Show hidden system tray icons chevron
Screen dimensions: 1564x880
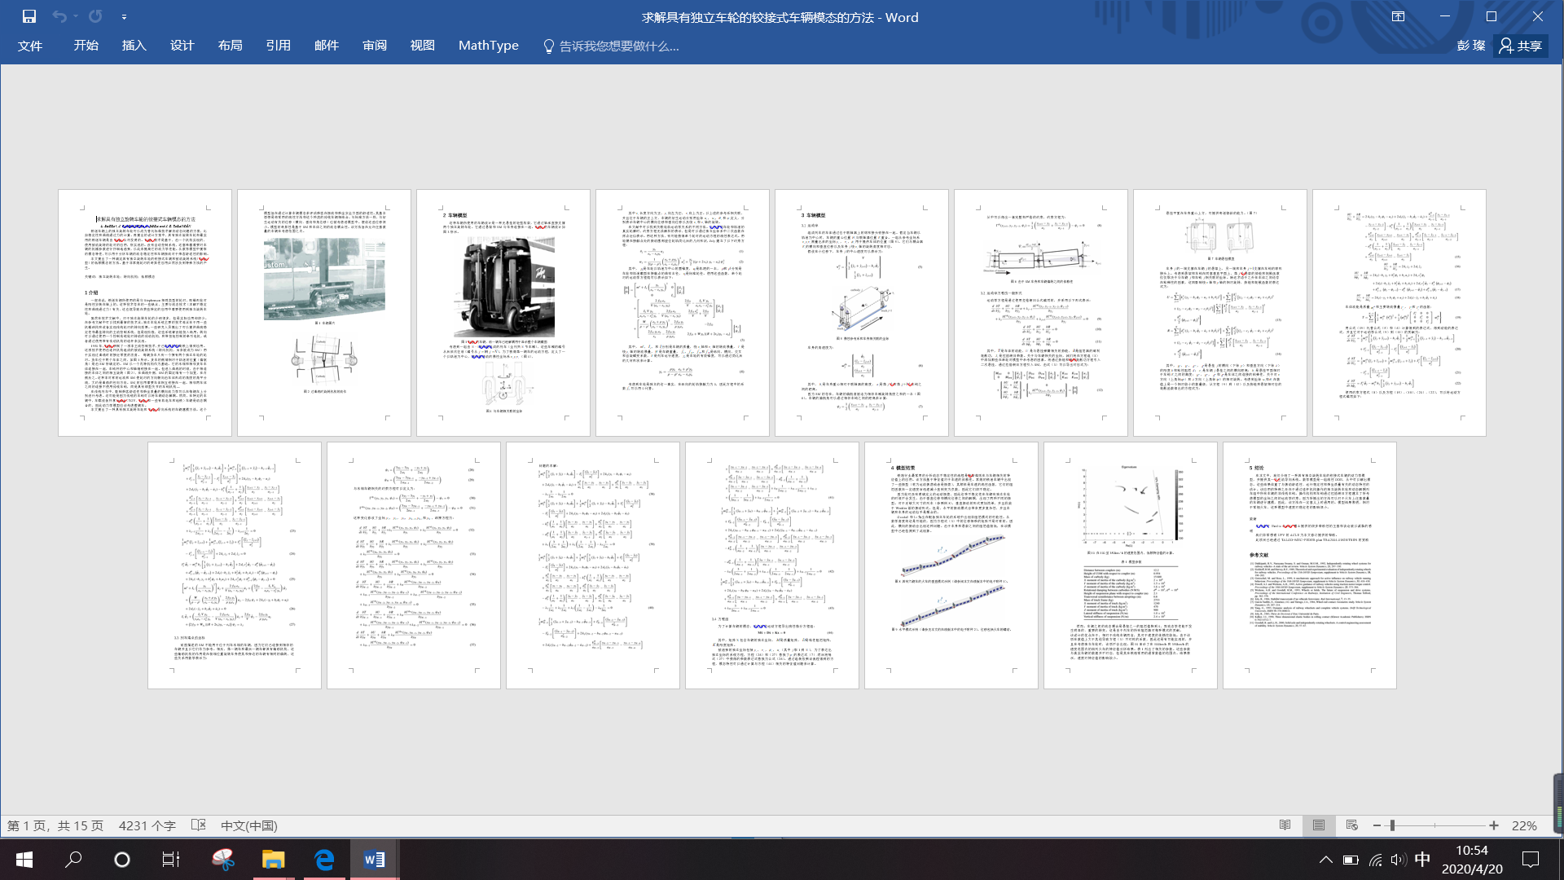coord(1325,860)
